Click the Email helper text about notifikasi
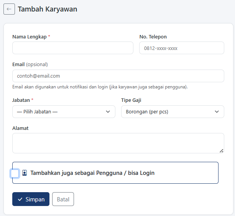Screen dimensions: 235x216 [x=100, y=87]
